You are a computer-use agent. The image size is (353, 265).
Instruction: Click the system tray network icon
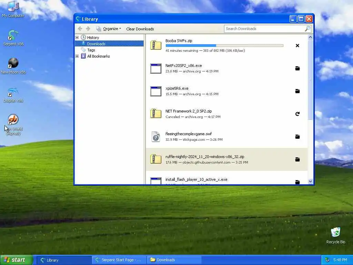pos(327,260)
